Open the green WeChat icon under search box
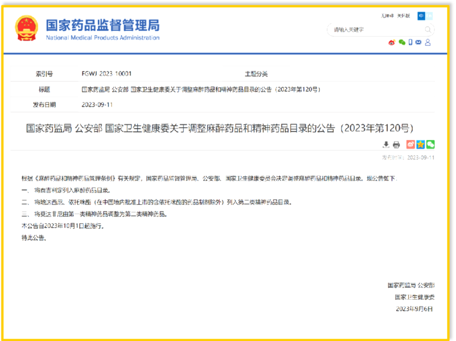The image size is (456, 341). [402, 43]
